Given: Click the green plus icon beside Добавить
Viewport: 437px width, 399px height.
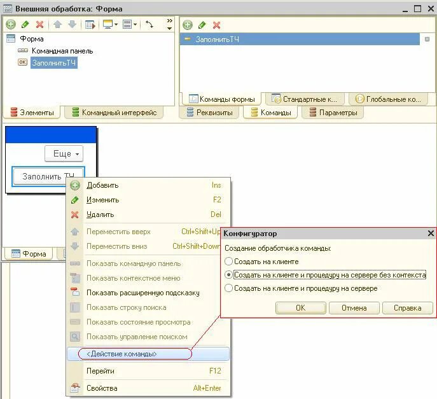Looking at the screenshot, I should (x=75, y=185).
